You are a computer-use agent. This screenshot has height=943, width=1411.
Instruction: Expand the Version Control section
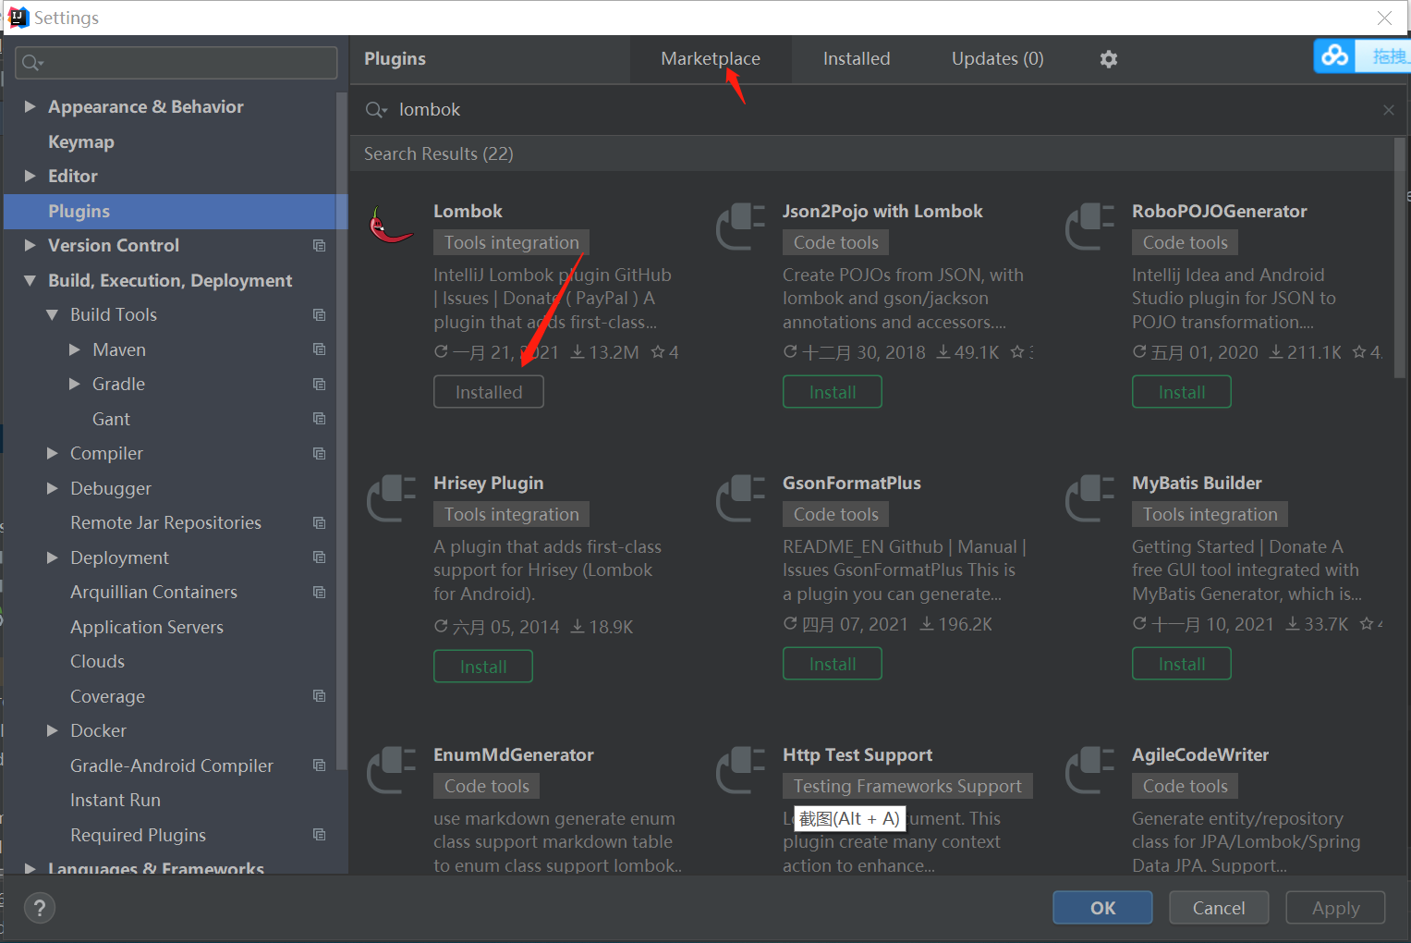tap(29, 245)
